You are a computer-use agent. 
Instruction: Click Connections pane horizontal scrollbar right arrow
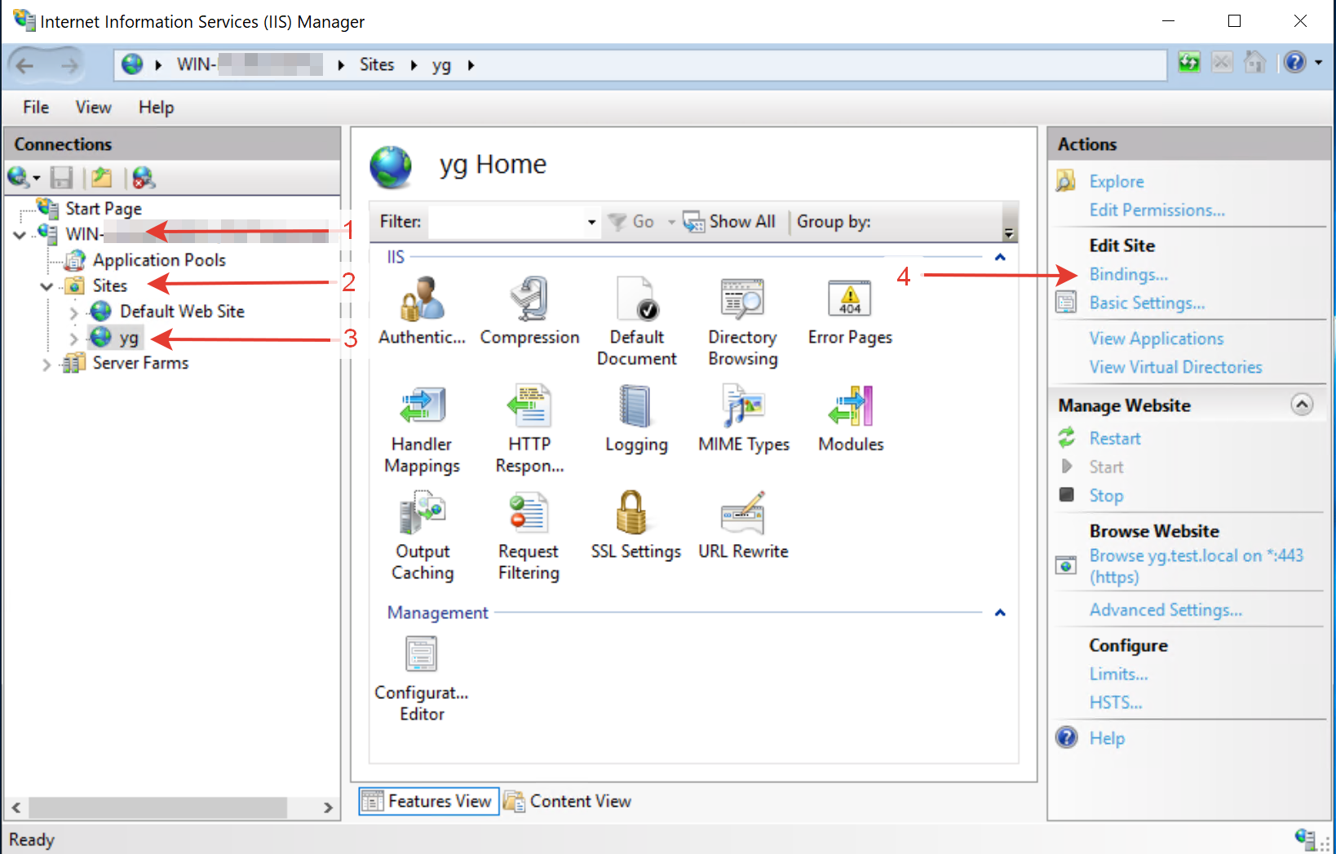328,808
